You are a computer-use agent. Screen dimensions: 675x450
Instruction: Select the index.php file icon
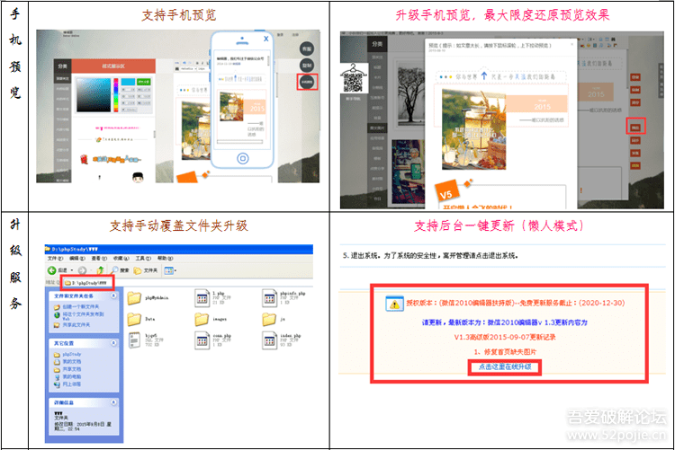269,340
